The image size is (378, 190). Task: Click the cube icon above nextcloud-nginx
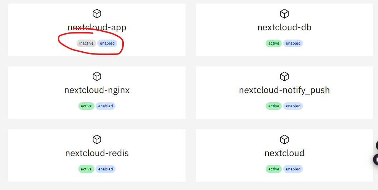(97, 76)
